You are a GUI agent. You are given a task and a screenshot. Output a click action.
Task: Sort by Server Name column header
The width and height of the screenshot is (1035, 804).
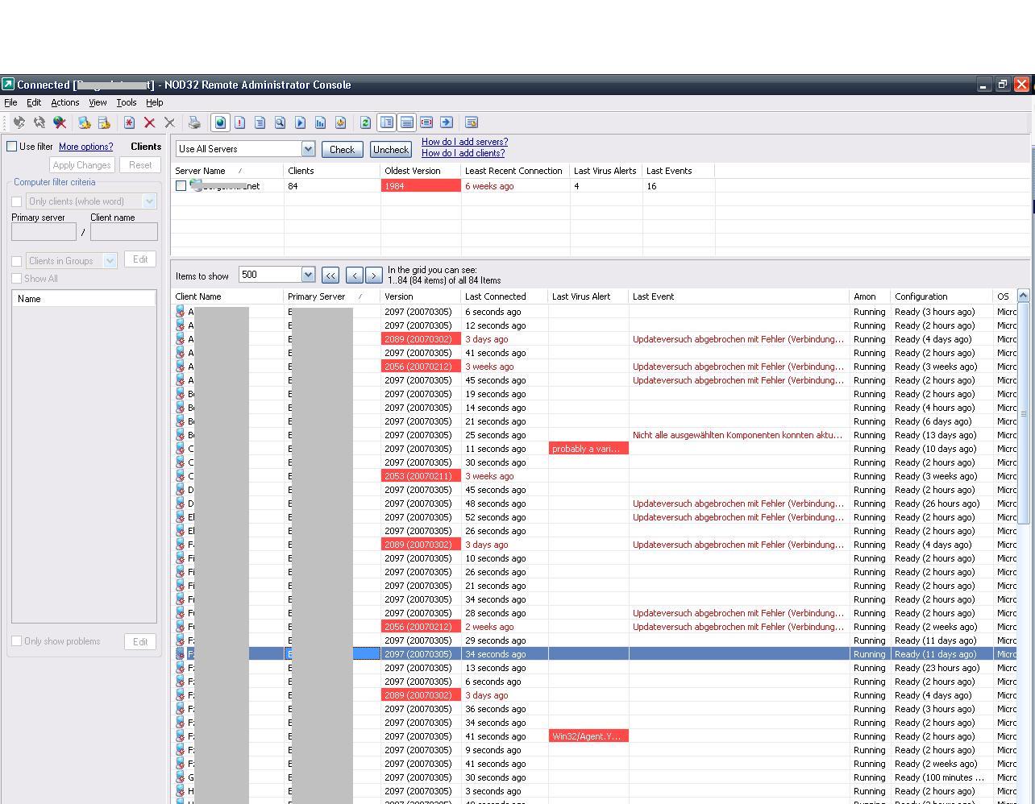(227, 171)
